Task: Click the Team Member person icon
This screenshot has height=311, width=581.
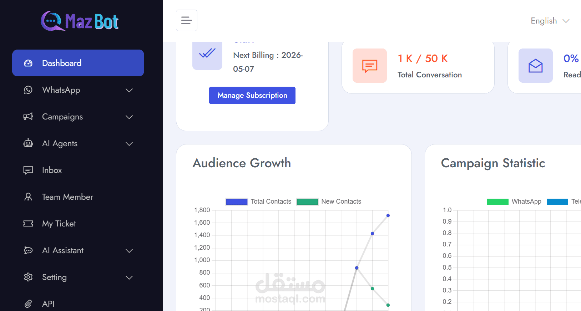Action: pyautogui.click(x=28, y=197)
